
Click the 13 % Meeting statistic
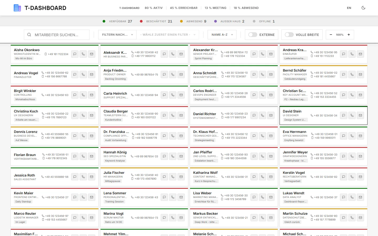[215, 8]
